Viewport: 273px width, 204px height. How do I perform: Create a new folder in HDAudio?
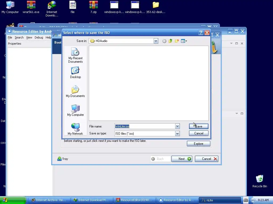click(177, 41)
